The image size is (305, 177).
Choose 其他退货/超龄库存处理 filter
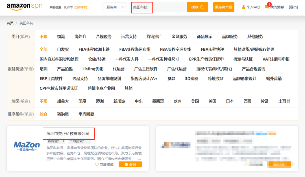tap(254, 49)
